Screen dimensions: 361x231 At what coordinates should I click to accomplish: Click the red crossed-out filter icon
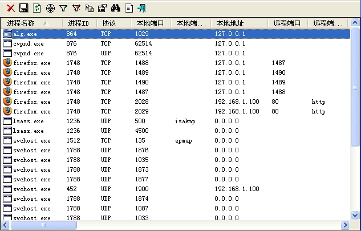(76, 9)
